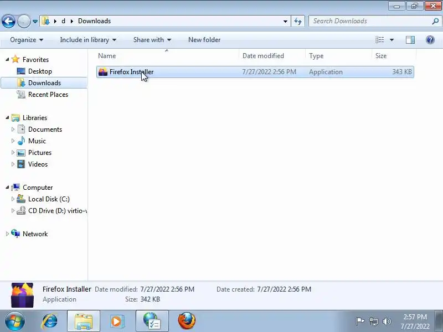Open Local Disk (C:)
The height and width of the screenshot is (332, 443).
(x=49, y=199)
